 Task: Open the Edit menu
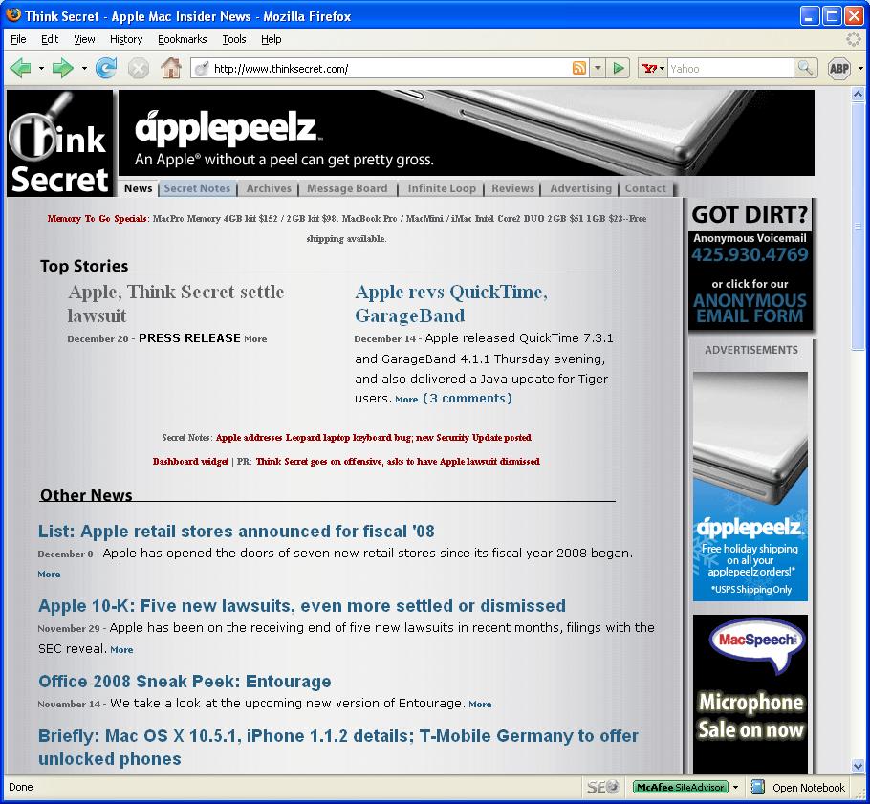50,39
